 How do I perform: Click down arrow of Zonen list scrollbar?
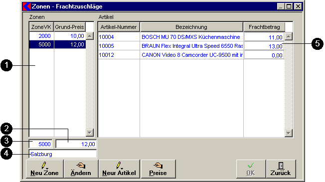click(x=90, y=133)
